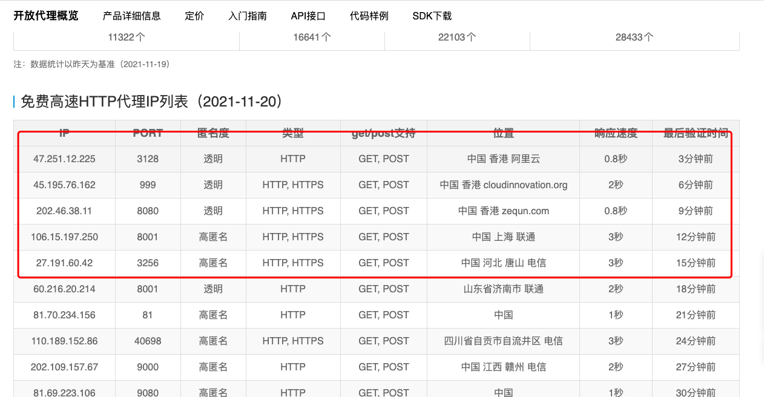Click the 免费高速HTTP代理IP列表 heading

point(152,101)
